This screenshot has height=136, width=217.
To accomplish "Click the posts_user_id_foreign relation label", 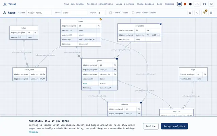I will (73, 52).
